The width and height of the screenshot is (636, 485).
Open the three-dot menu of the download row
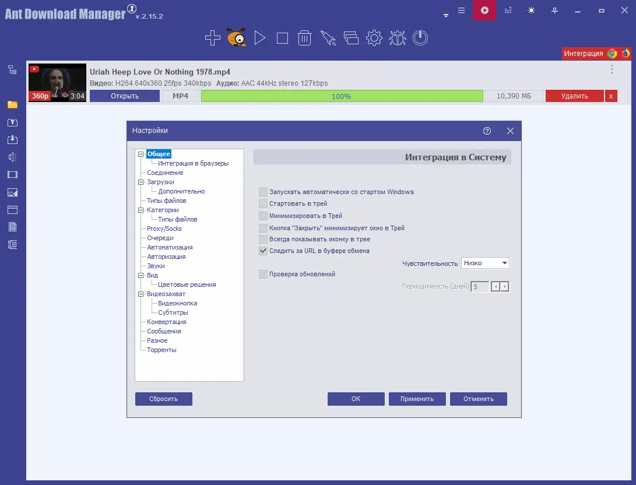(x=612, y=69)
